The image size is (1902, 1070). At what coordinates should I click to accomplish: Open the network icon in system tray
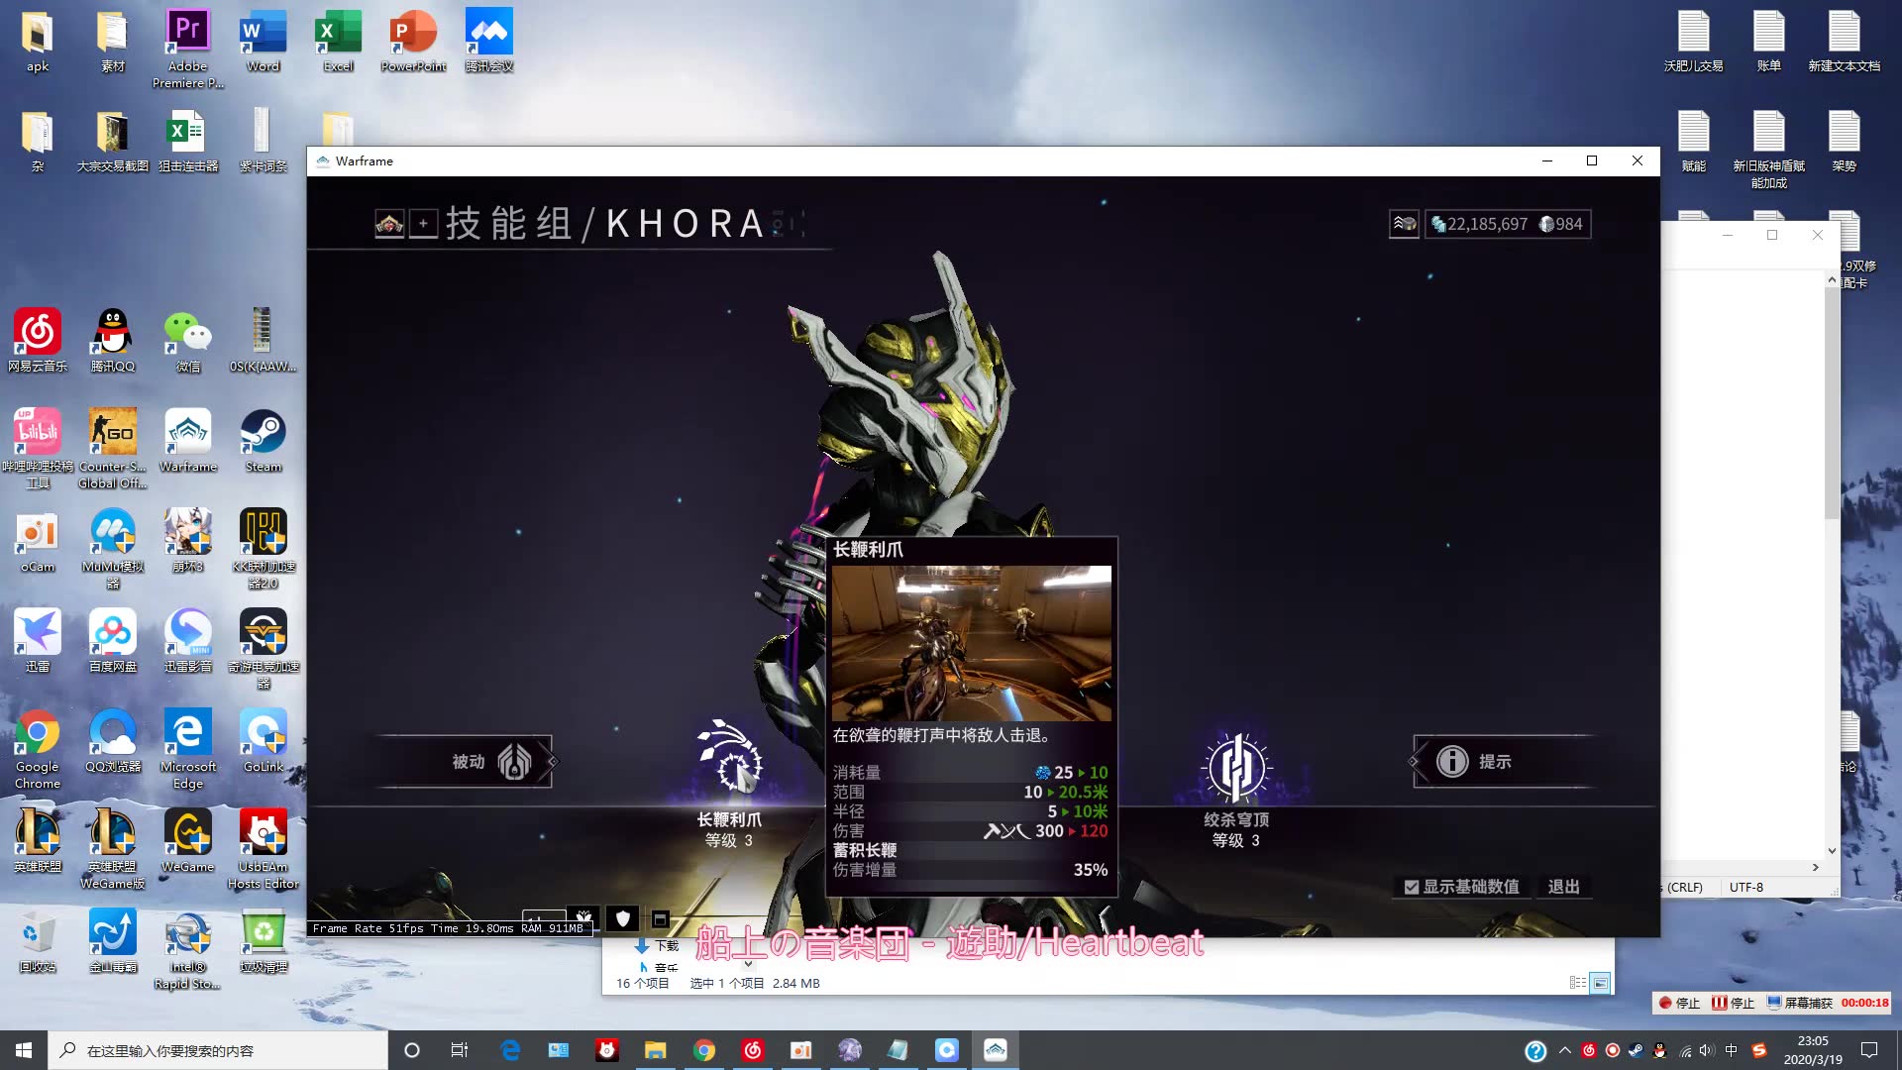pos(1685,1050)
